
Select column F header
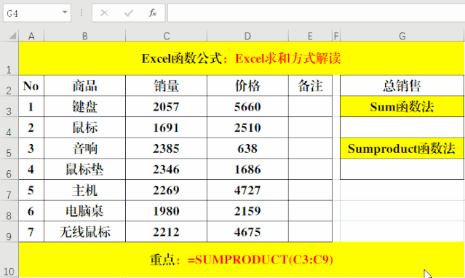coord(336,36)
